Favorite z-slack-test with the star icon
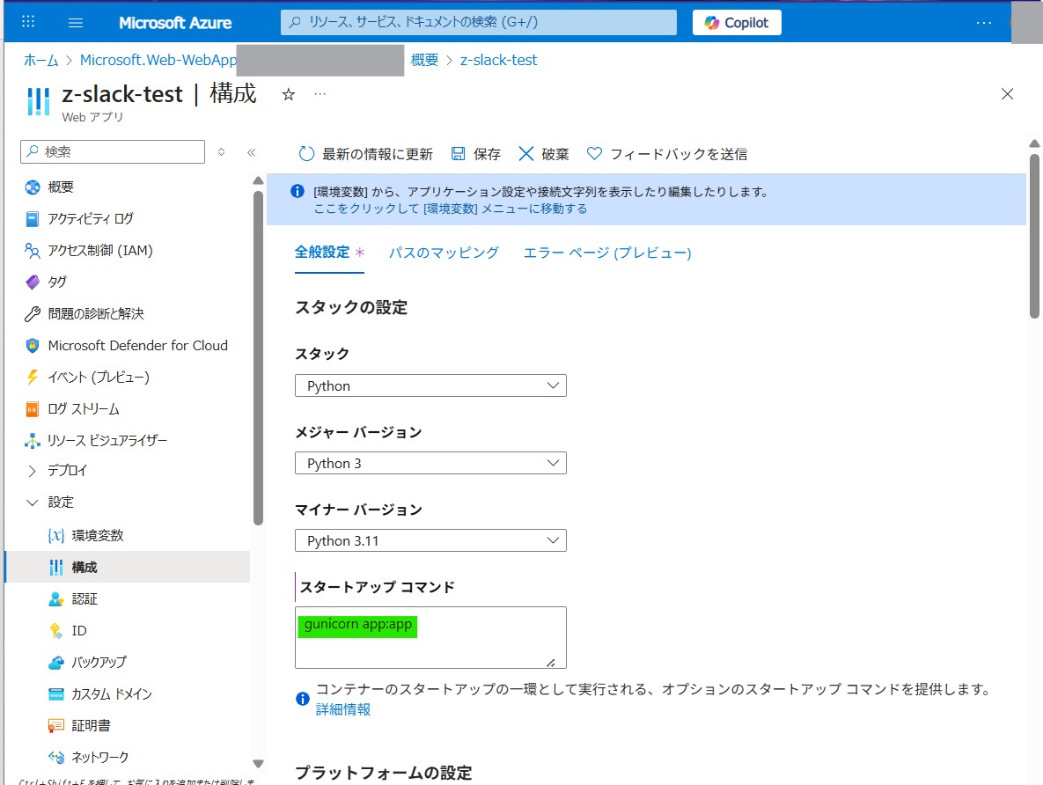 point(288,94)
